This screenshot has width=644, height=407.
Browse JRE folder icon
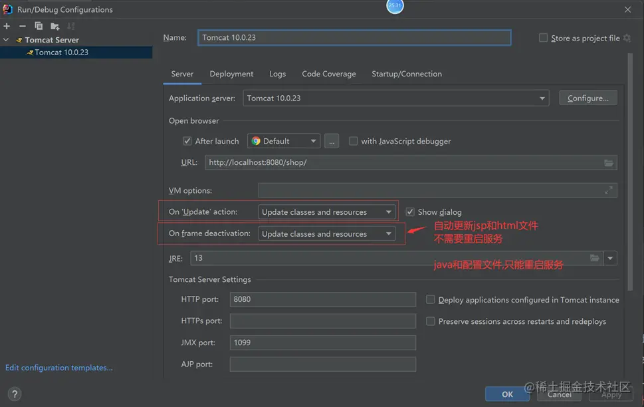[594, 258]
